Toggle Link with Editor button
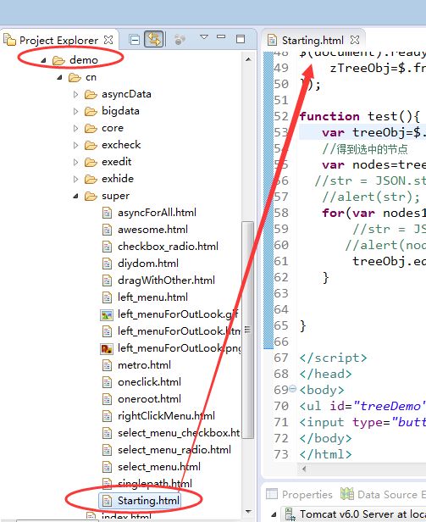Viewport: 426px width, 522px height. pyautogui.click(x=154, y=39)
